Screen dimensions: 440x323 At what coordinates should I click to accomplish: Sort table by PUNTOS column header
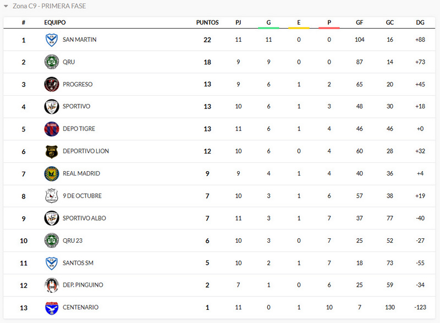pyautogui.click(x=207, y=23)
